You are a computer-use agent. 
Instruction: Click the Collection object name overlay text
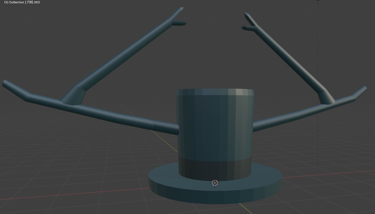(x=22, y=2)
